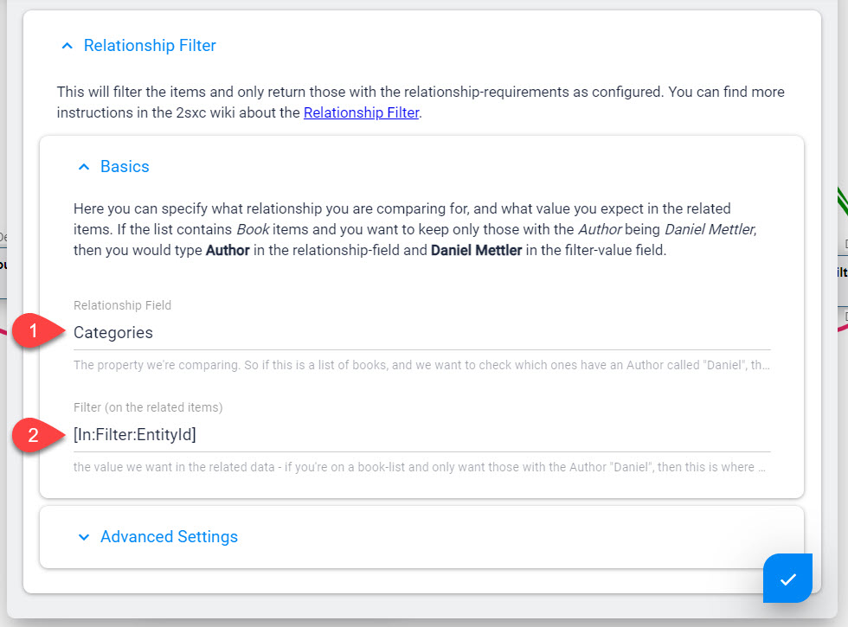
Task: Focus the filter input containing [In:Filter:EntityId]
Action: (422, 434)
